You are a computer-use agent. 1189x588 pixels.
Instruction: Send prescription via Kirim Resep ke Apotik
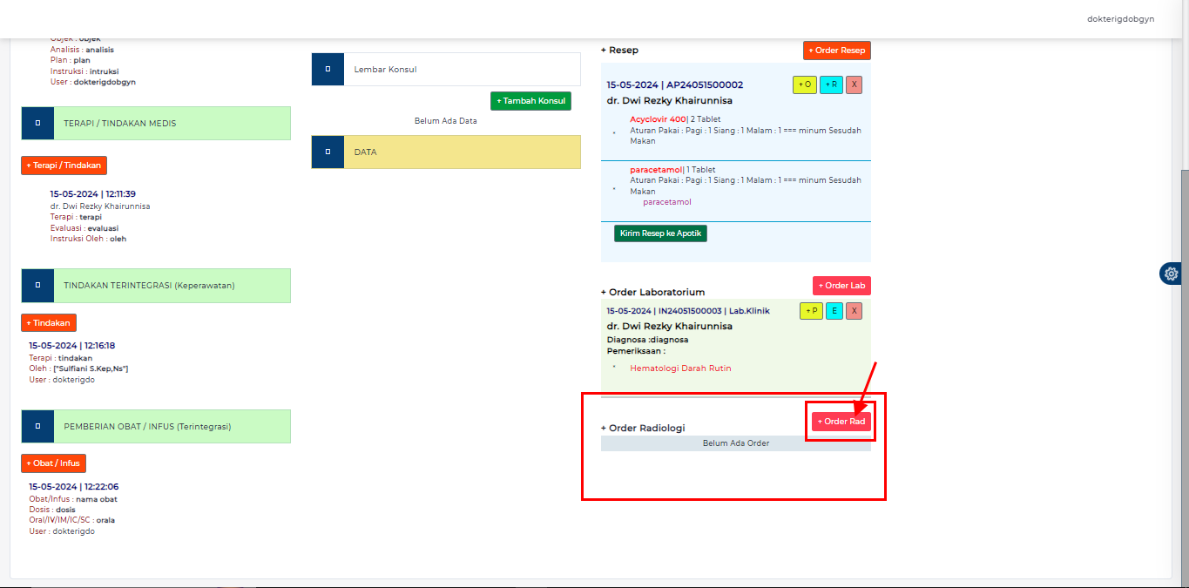pos(660,233)
